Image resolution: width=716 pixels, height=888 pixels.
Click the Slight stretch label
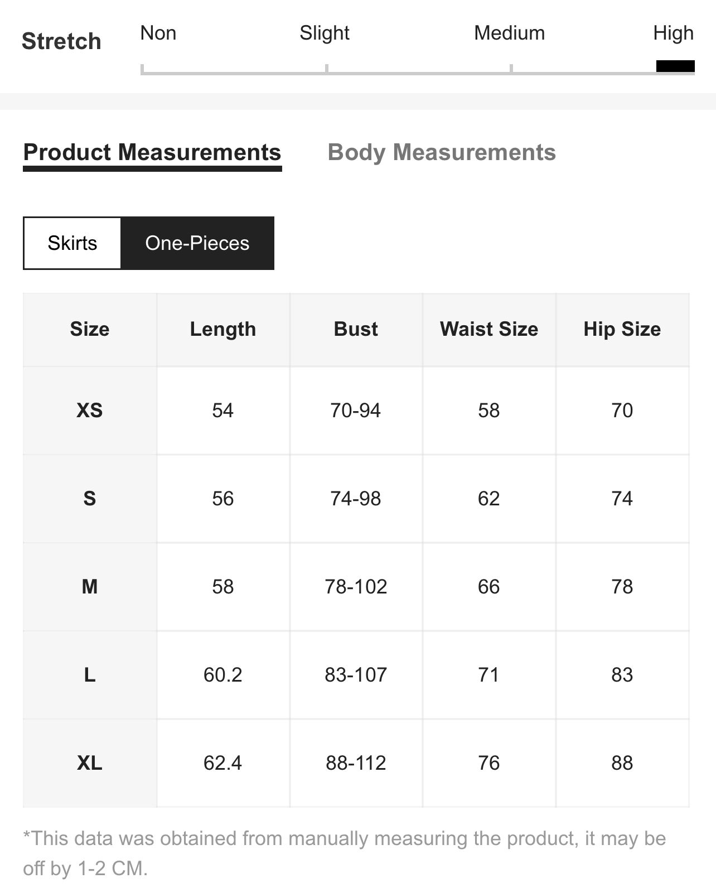[x=325, y=33]
